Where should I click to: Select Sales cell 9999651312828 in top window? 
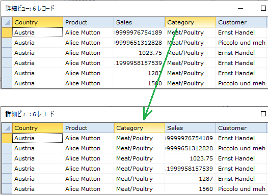pos(140,43)
